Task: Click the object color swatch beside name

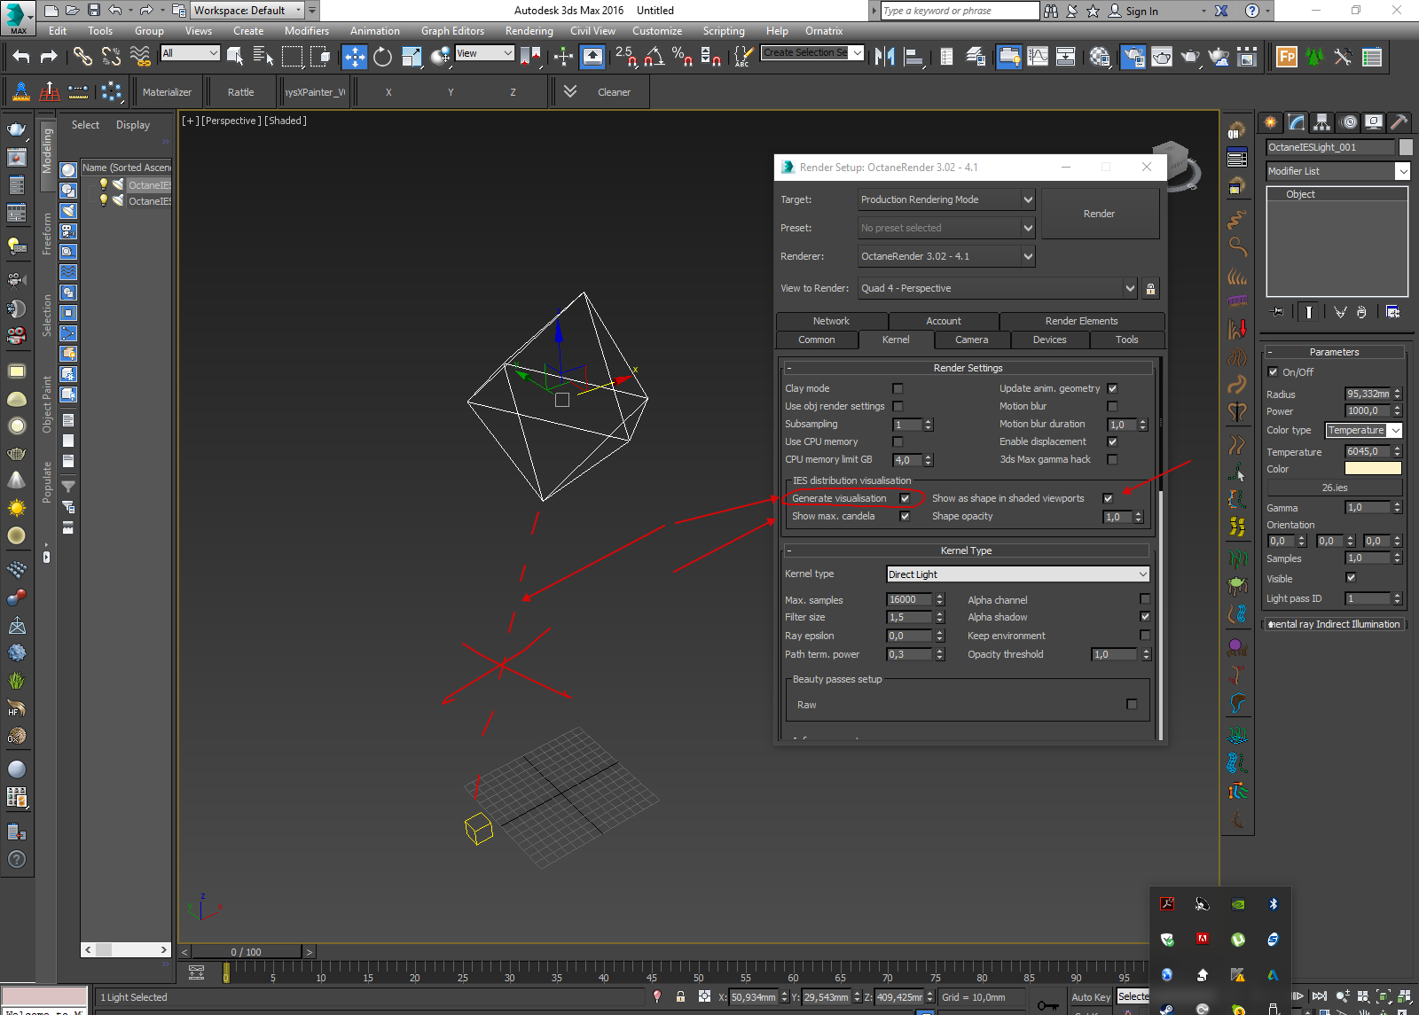Action: [x=1406, y=147]
